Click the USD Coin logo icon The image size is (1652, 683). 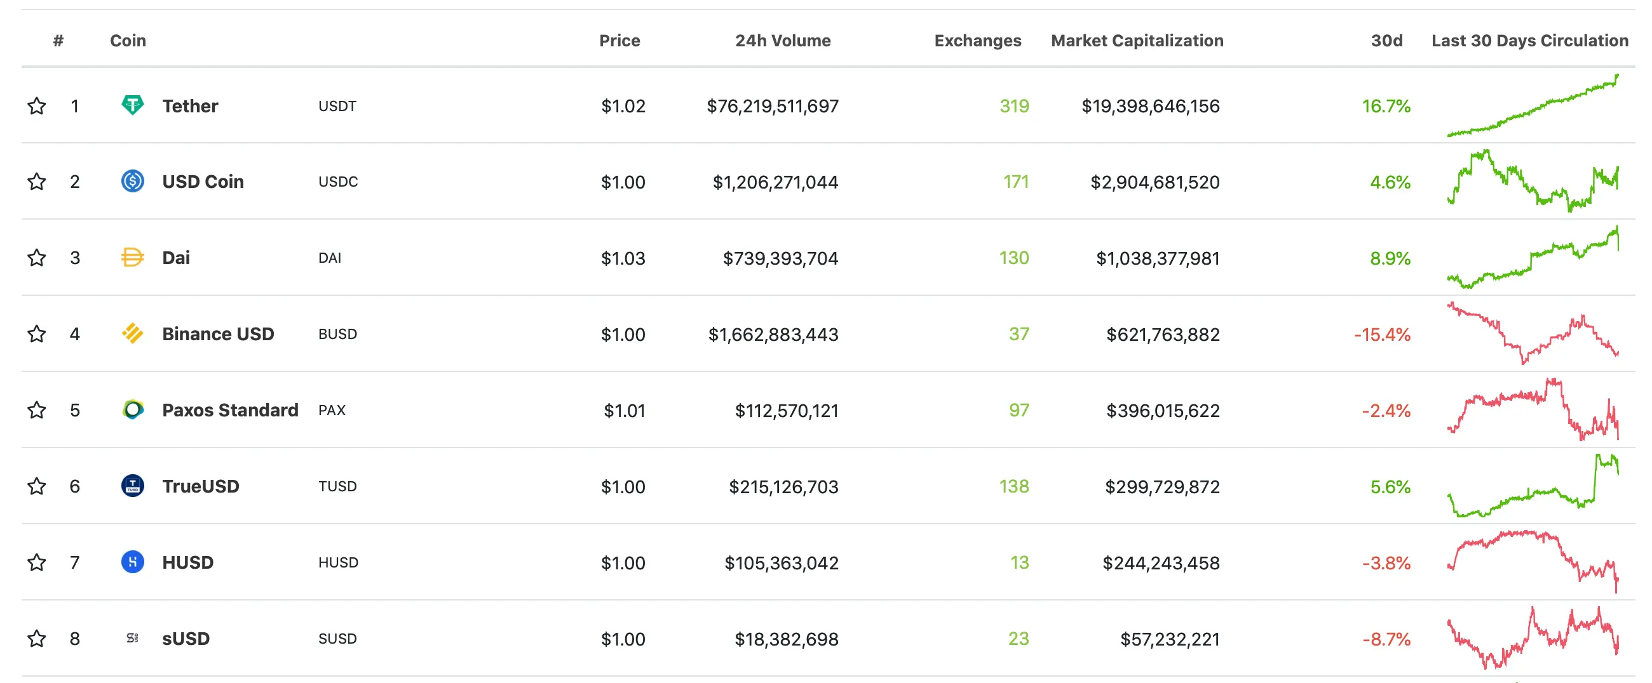(133, 182)
